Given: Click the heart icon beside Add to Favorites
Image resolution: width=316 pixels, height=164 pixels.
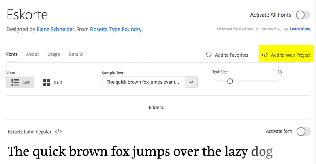Looking at the screenshot, I should pos(209,55).
